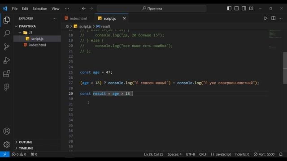This screenshot has width=287, height=161.
Task: Open Source Control view
Action: click(7, 47)
